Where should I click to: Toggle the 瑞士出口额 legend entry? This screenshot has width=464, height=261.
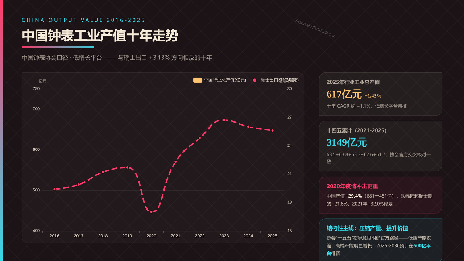point(274,80)
